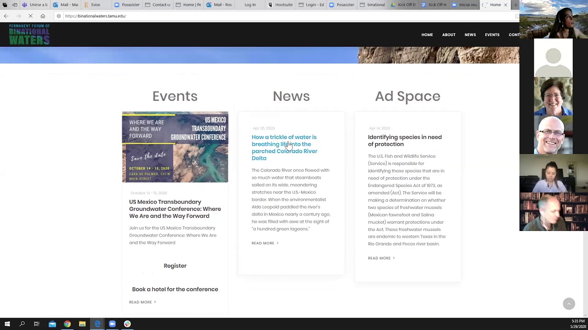Switch to the Mail - Ma tab

(65, 5)
